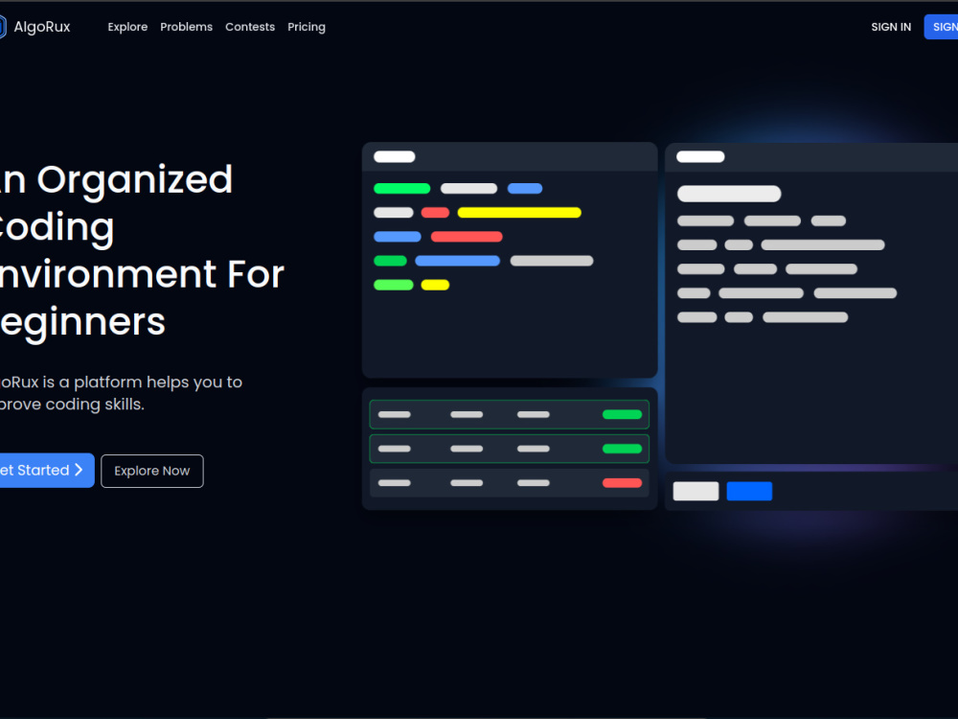
Task: Click the blue SIGN UP button
Action: click(941, 27)
